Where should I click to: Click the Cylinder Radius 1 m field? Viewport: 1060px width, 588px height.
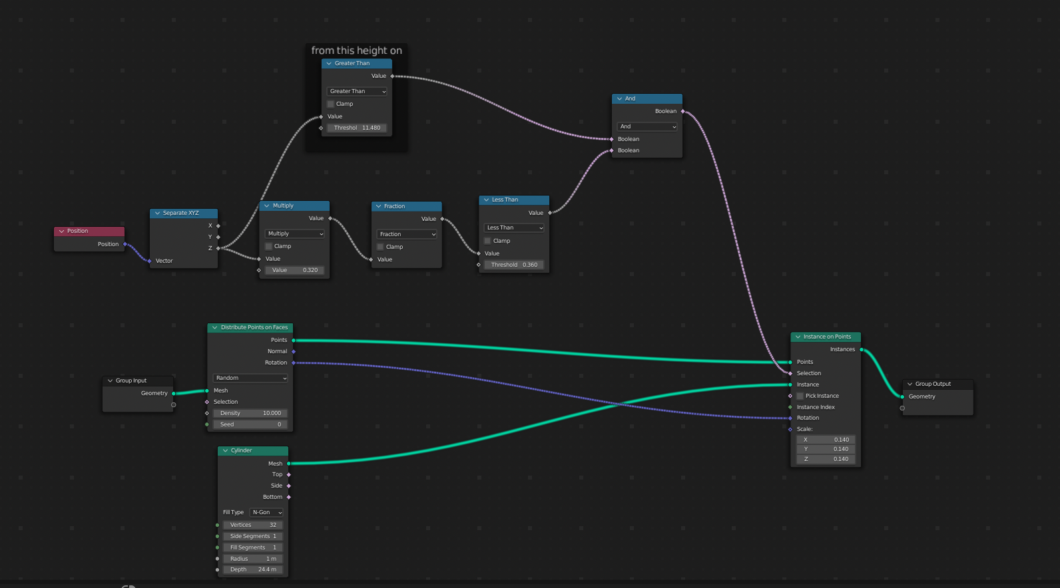point(253,559)
